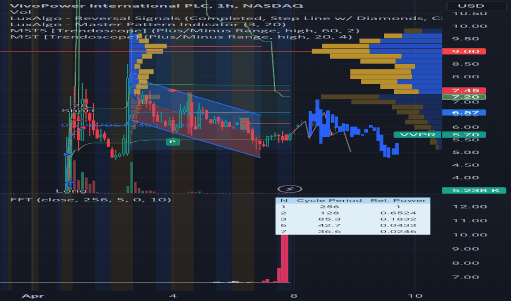Select the LuxAlgo Reversal Signals indicator legend
The image size is (511, 301).
pos(226,18)
